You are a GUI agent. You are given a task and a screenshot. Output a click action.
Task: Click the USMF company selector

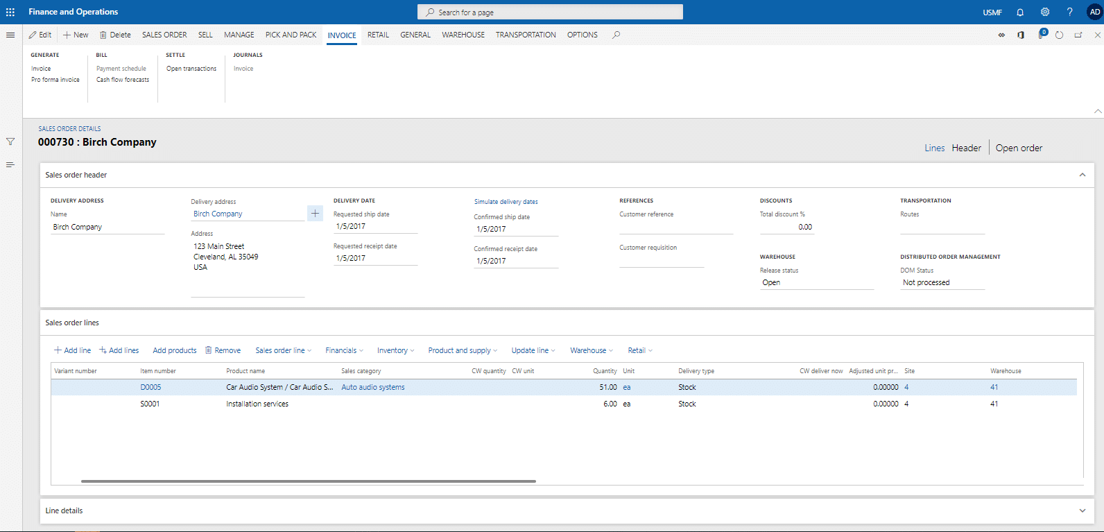coord(992,12)
